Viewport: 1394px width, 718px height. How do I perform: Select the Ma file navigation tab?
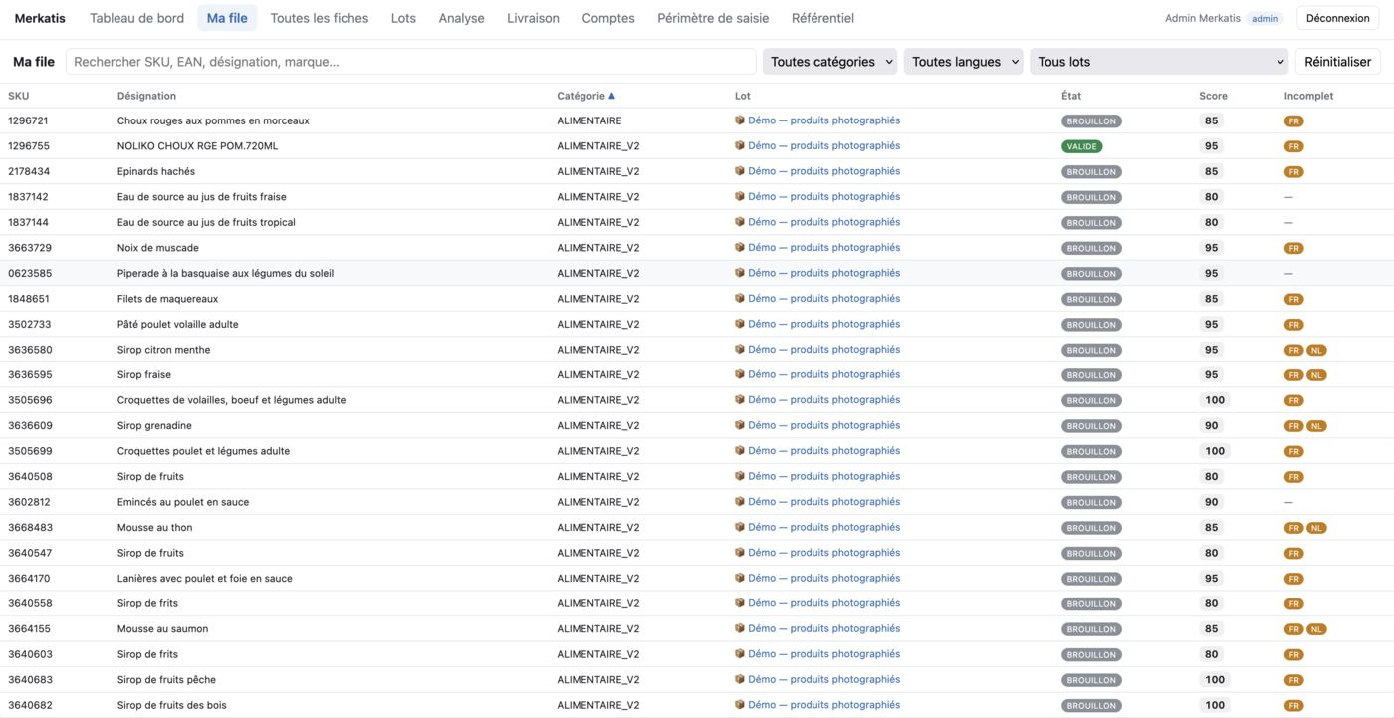coord(227,18)
